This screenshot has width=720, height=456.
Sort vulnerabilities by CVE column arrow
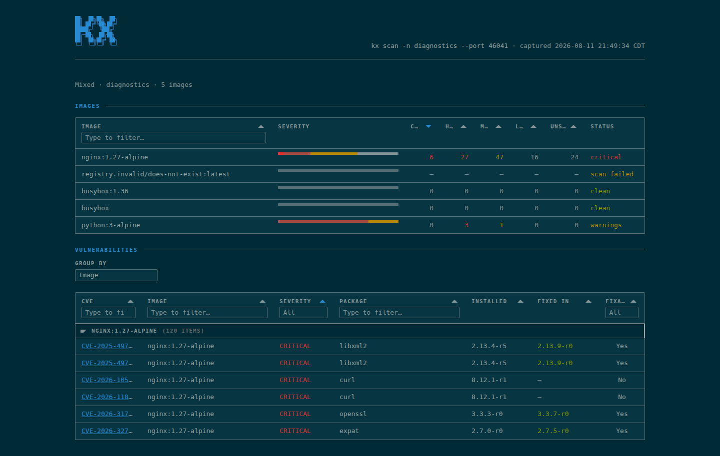130,301
